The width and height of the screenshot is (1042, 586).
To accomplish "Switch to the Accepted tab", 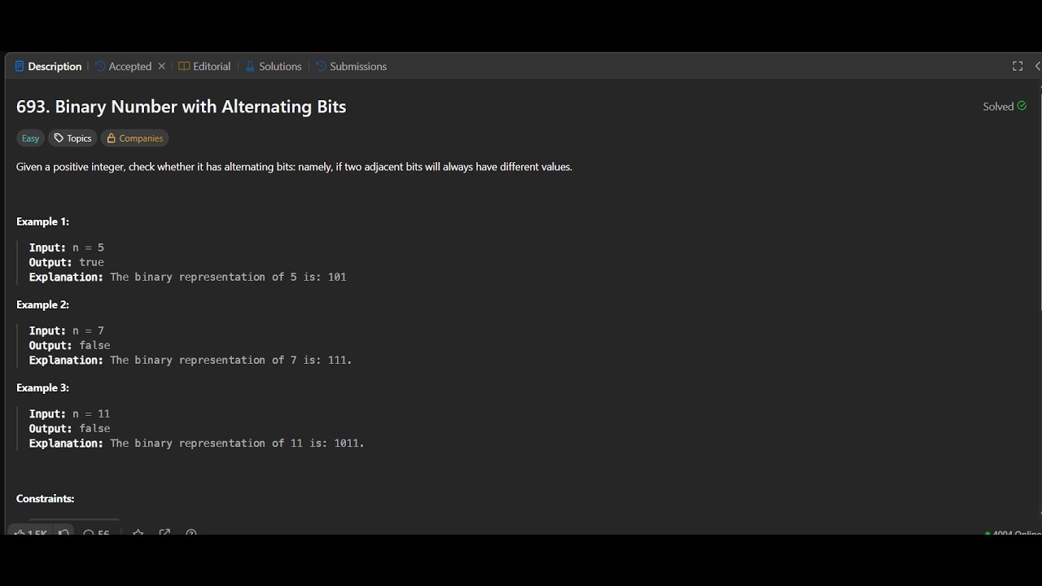I will point(124,67).
